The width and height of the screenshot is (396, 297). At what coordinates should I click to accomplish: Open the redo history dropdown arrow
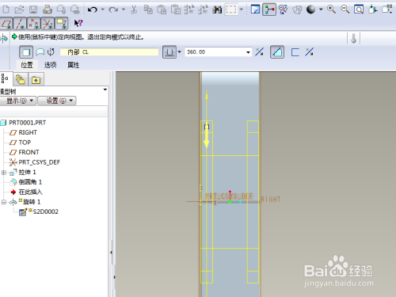[124, 10]
